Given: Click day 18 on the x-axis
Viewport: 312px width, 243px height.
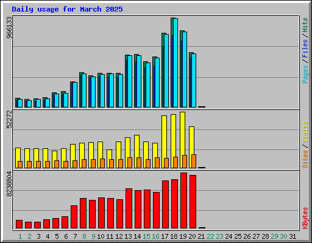Looking at the screenshot, I should click(x=174, y=236).
